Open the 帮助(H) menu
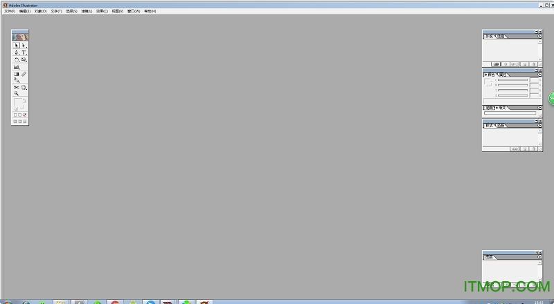554x304 pixels. pos(150,11)
